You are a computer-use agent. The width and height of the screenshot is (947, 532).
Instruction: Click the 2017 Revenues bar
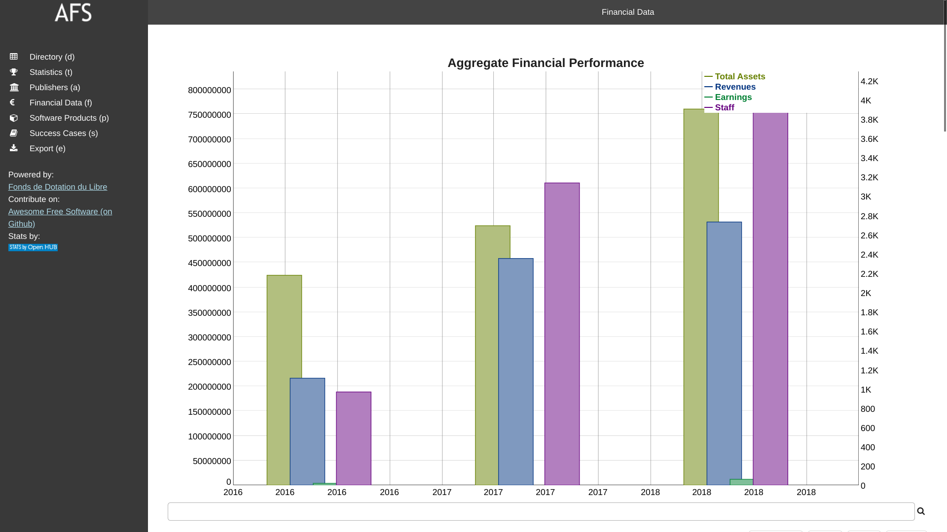point(516,371)
